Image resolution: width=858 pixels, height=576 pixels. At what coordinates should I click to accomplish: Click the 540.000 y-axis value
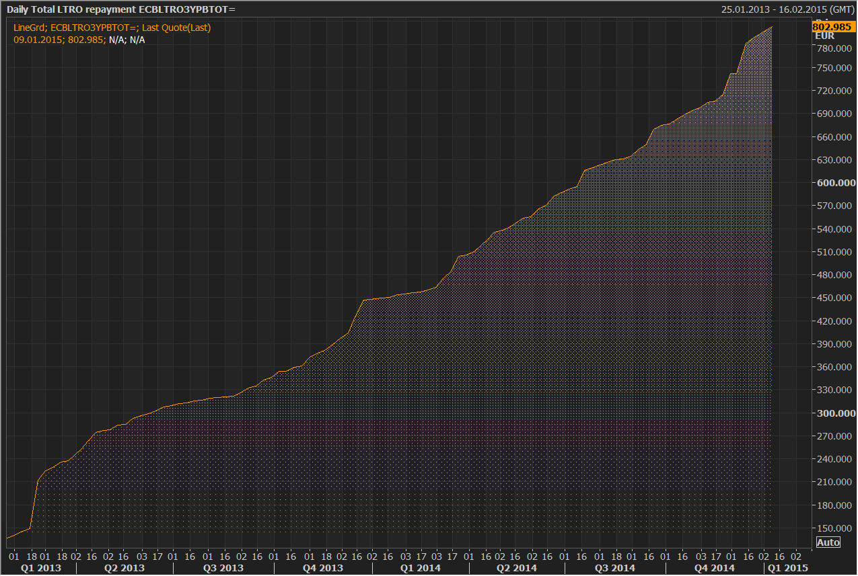(834, 229)
